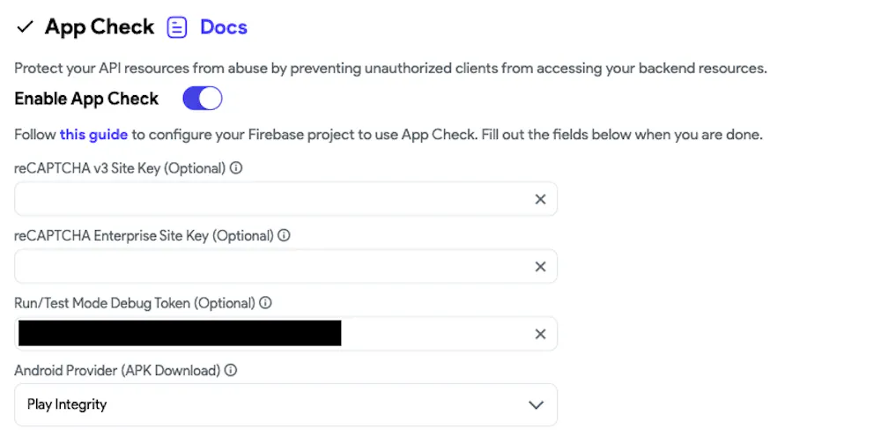The height and width of the screenshot is (444, 881).
Task: Focus the reCAPTCHA v3 Site Key field
Action: coord(285,199)
